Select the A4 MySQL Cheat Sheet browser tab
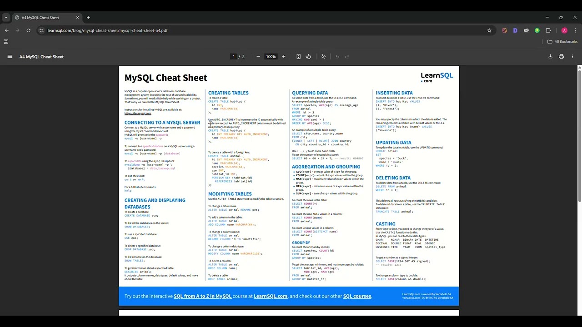582x327 pixels. 47,18
